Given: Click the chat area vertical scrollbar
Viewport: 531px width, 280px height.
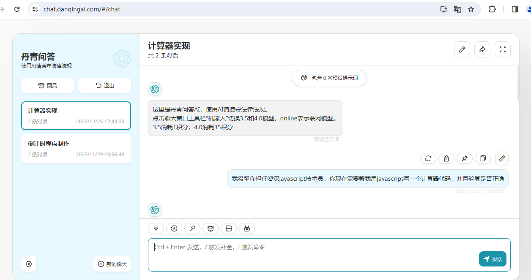Looking at the screenshot, I should tap(518, 84).
